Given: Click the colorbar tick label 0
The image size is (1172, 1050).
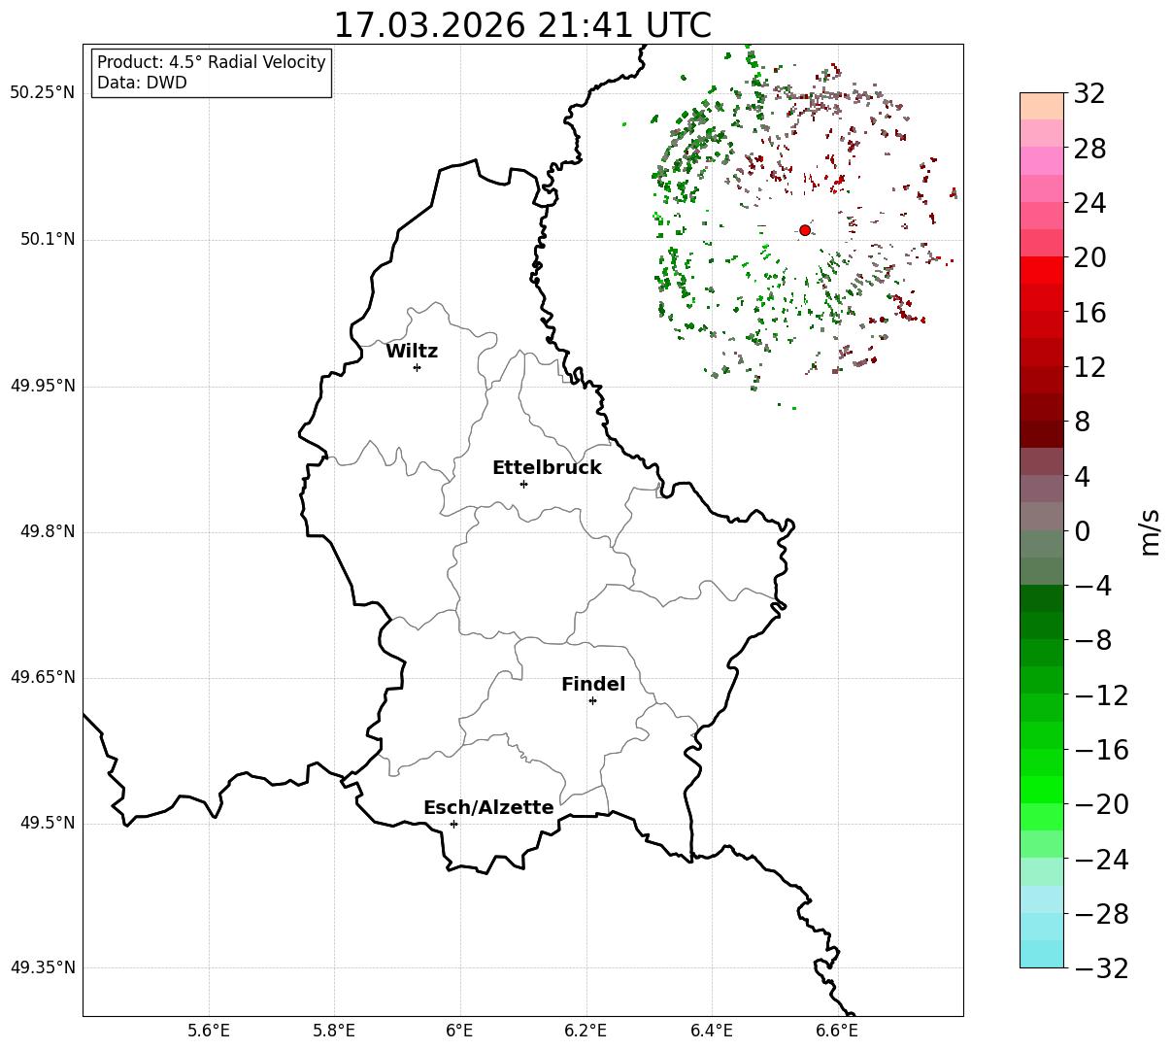Looking at the screenshot, I should pyautogui.click(x=1082, y=531).
